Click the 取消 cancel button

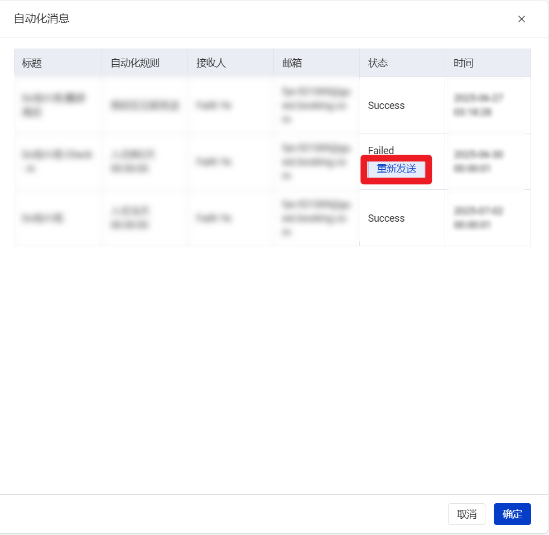pyautogui.click(x=466, y=514)
